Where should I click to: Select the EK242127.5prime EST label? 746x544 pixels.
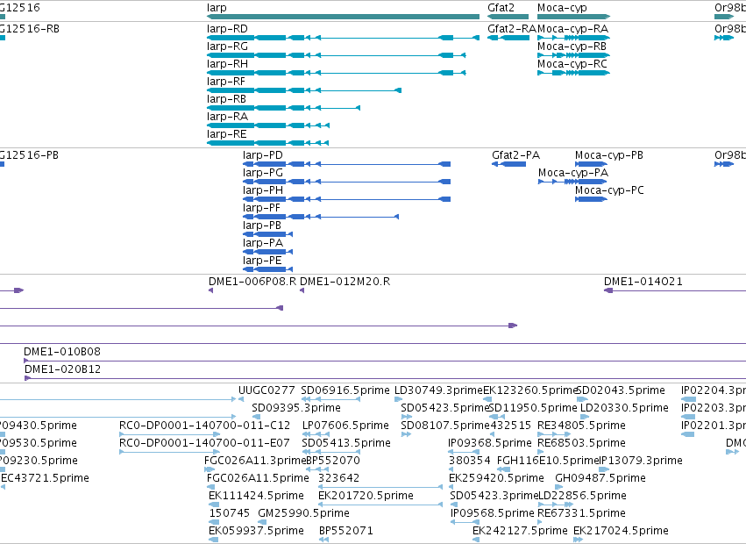(520, 531)
